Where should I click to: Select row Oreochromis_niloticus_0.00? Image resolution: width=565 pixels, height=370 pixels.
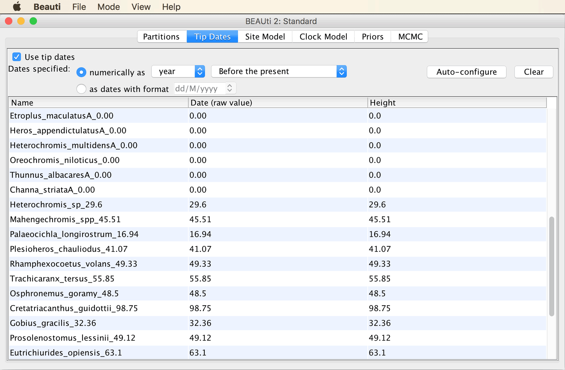[x=278, y=160]
